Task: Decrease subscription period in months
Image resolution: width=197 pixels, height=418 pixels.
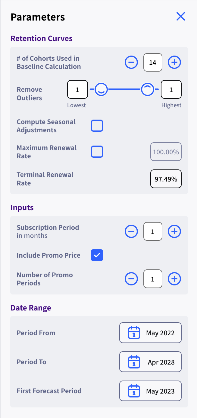Action: (131, 232)
